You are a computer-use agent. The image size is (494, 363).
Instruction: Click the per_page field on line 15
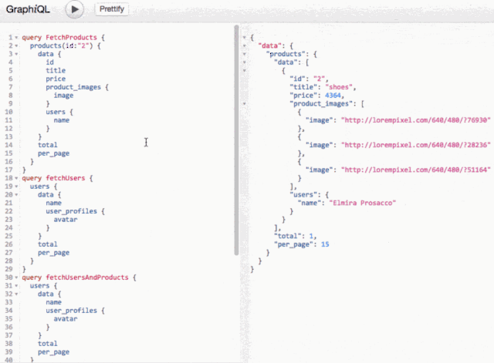point(53,153)
